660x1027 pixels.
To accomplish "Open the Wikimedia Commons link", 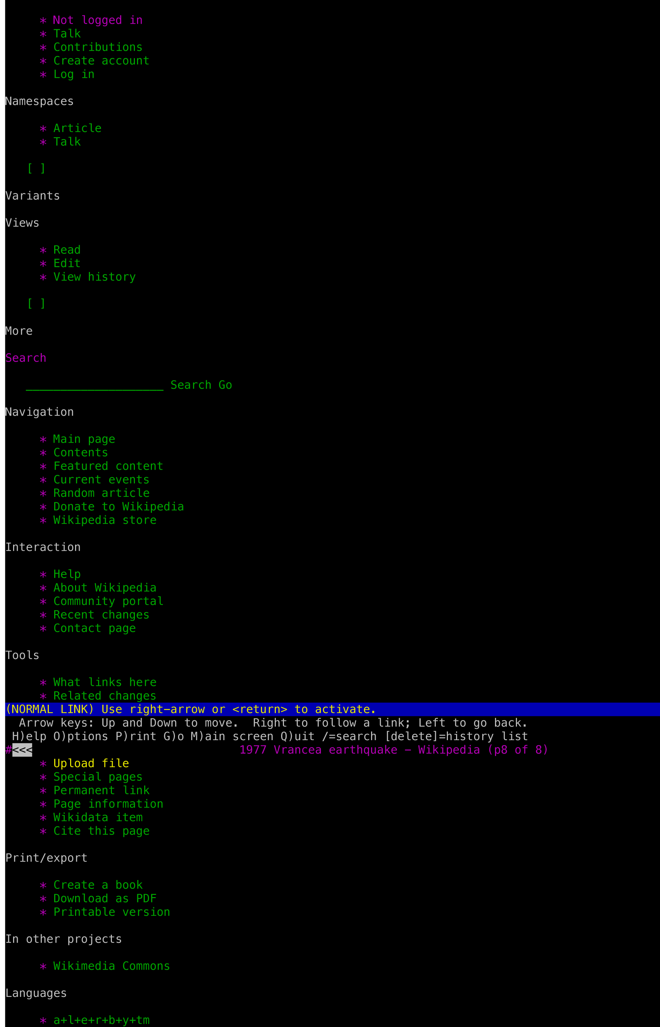I will [x=112, y=966].
